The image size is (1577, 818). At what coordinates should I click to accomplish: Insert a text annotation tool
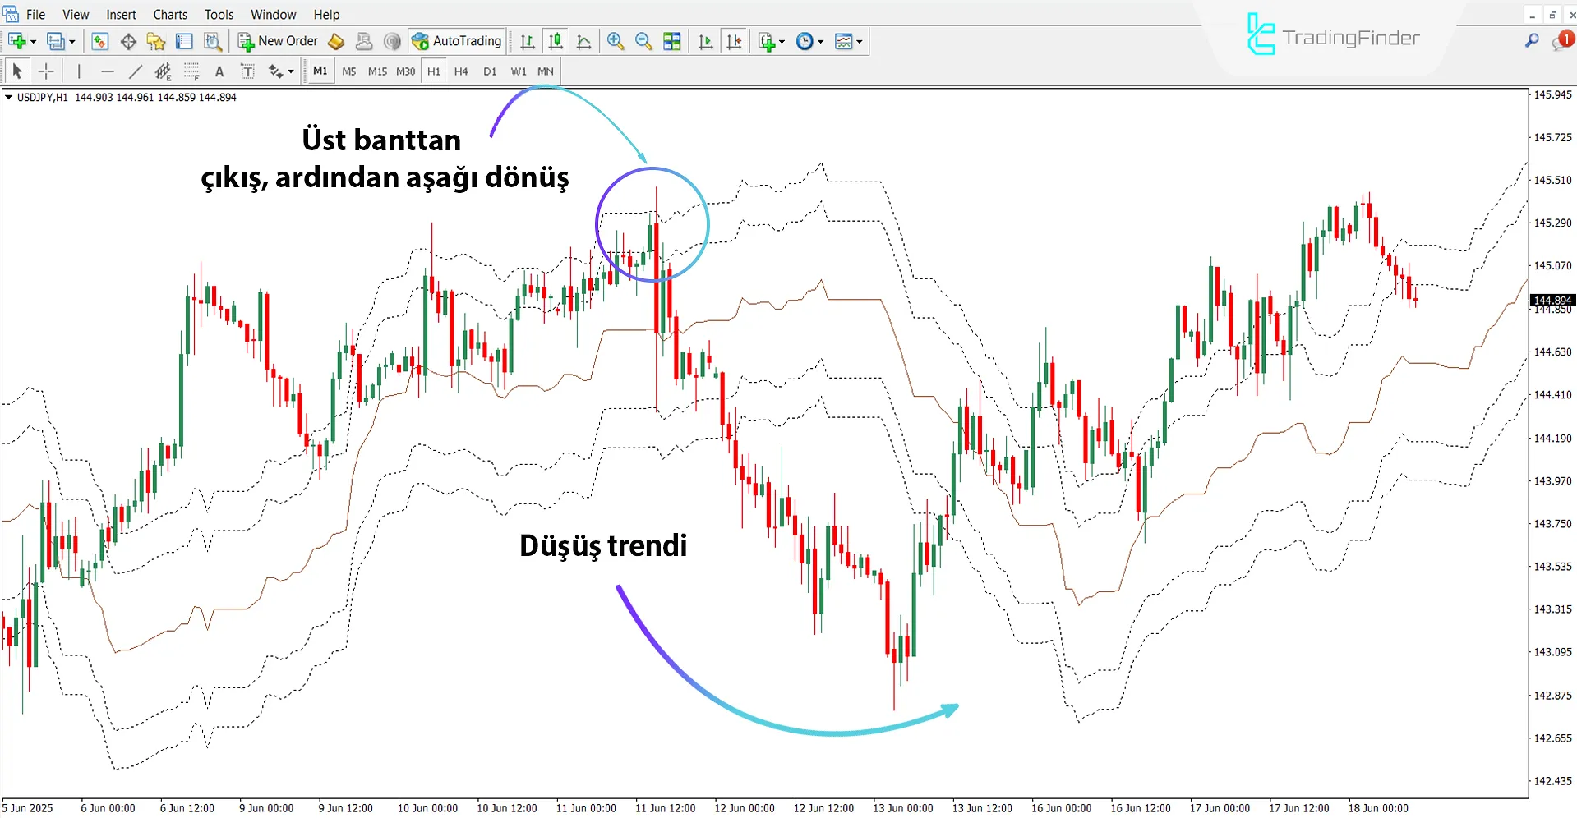pos(219,71)
